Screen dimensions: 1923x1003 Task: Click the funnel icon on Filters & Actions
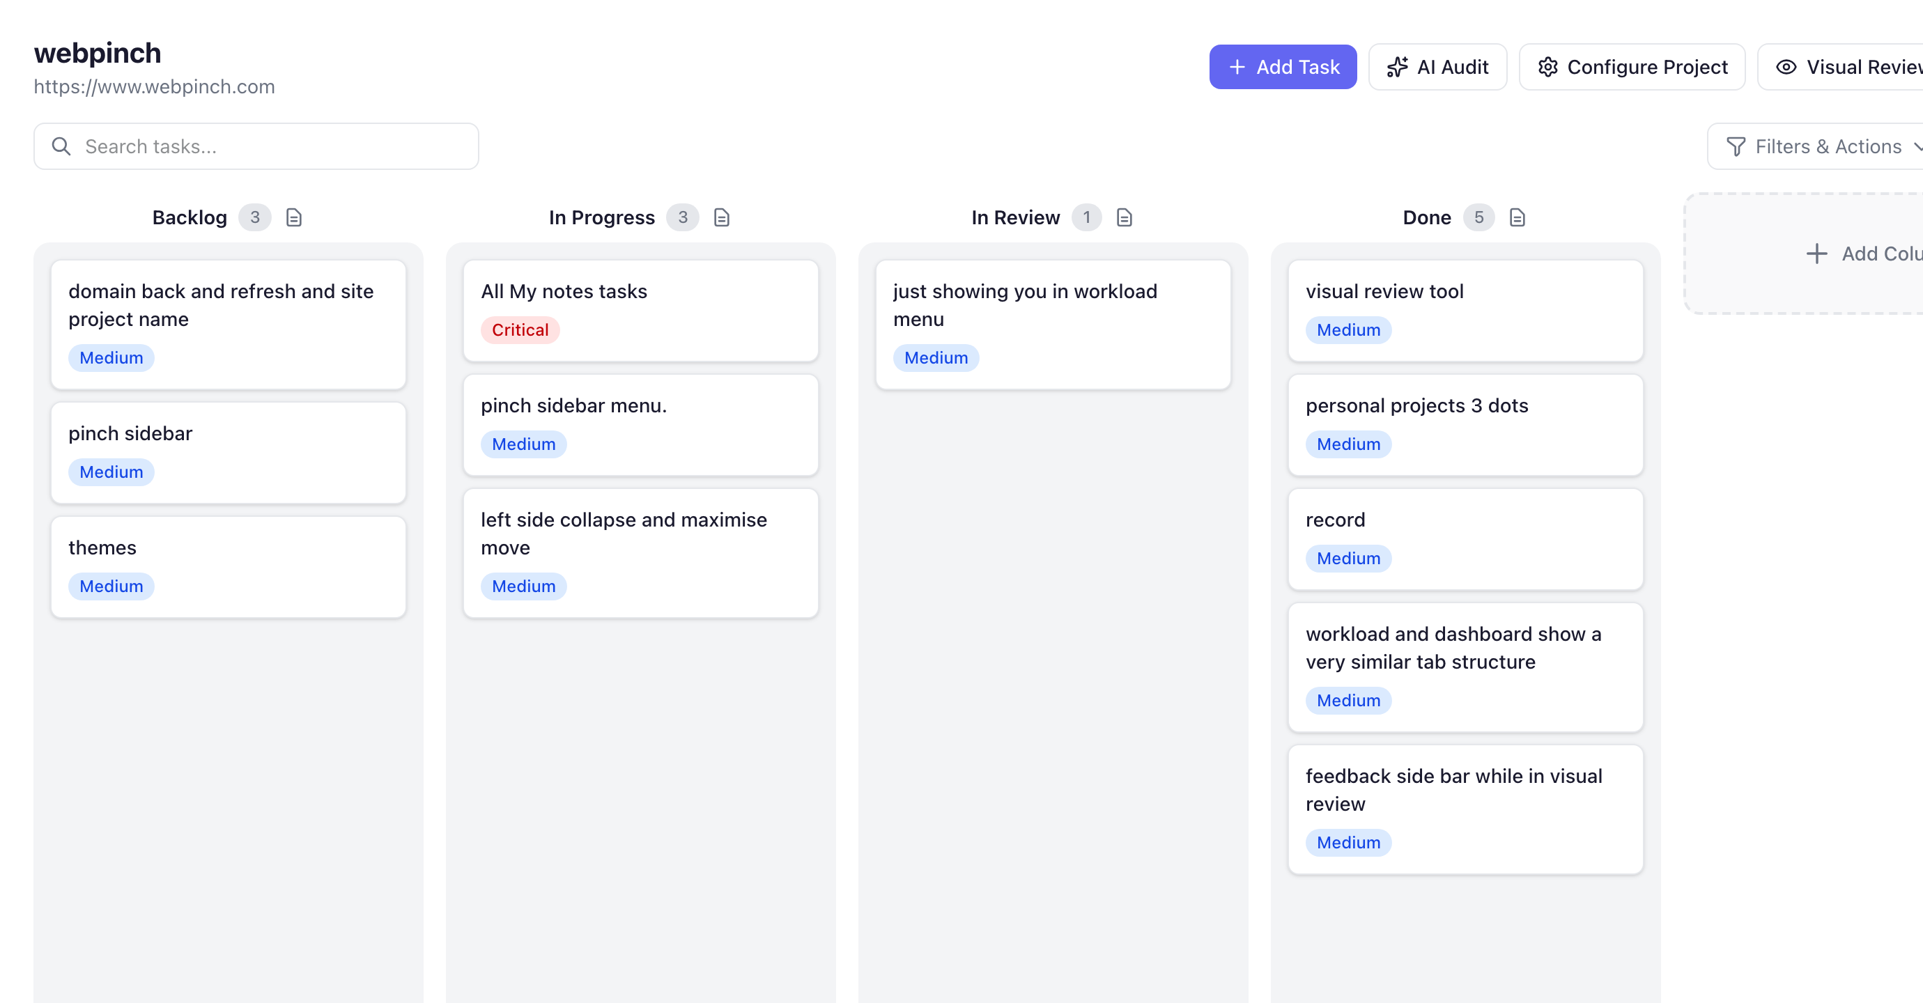click(1736, 146)
